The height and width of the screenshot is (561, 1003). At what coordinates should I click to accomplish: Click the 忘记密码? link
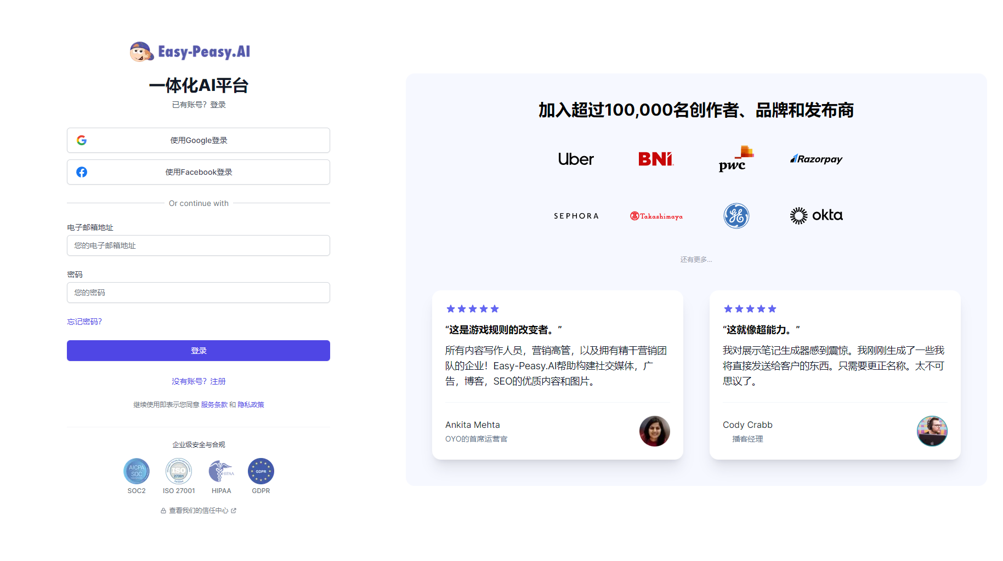pyautogui.click(x=84, y=322)
